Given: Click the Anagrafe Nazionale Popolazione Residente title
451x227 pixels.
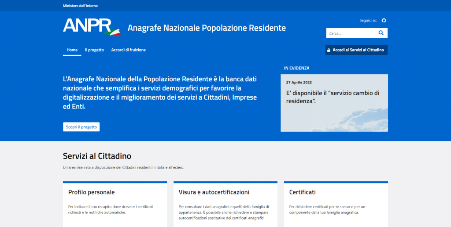Looking at the screenshot, I should pyautogui.click(x=207, y=28).
